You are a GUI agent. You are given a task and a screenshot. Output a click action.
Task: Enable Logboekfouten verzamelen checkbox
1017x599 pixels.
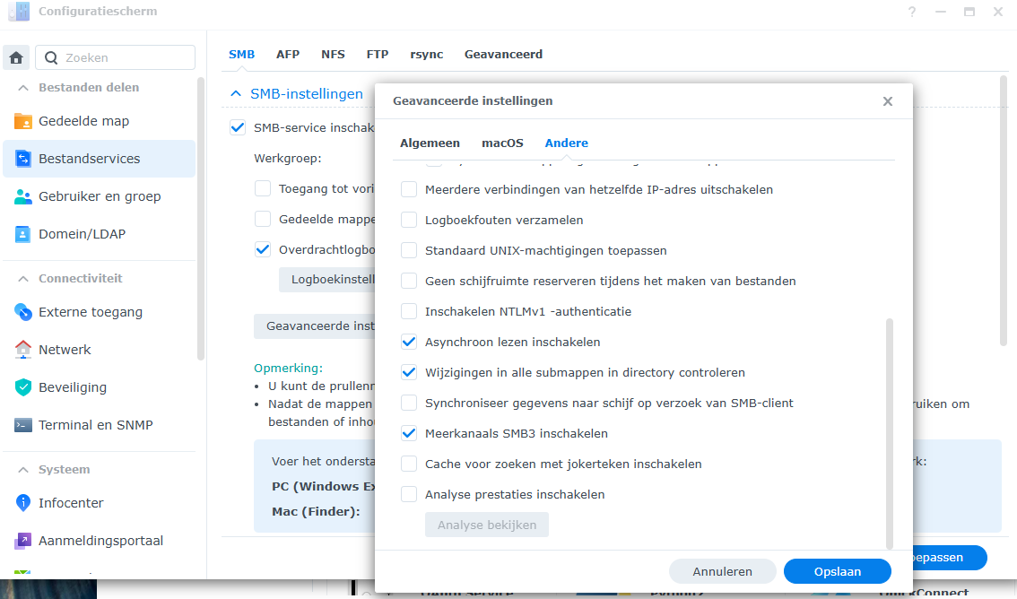[409, 220]
